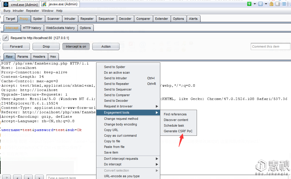
Task: Switch to the javaw.exe (Admin) tab
Action: click(x=60, y=4)
